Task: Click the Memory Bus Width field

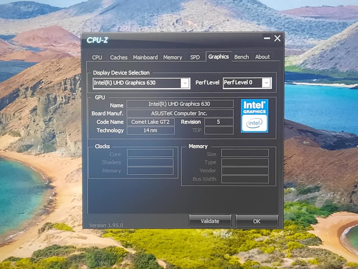Action: pos(245,179)
